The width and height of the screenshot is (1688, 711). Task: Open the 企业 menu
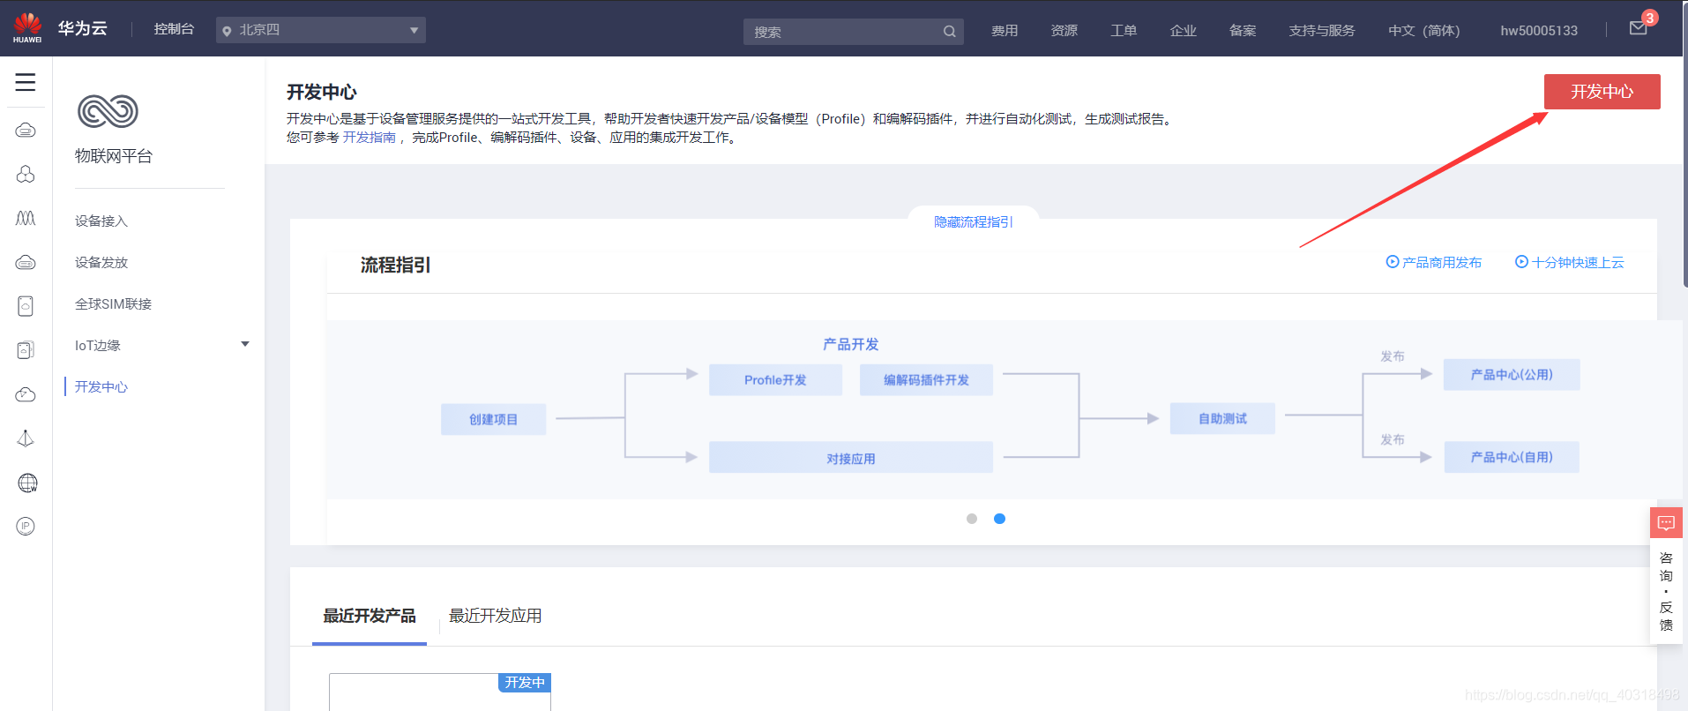click(1184, 31)
